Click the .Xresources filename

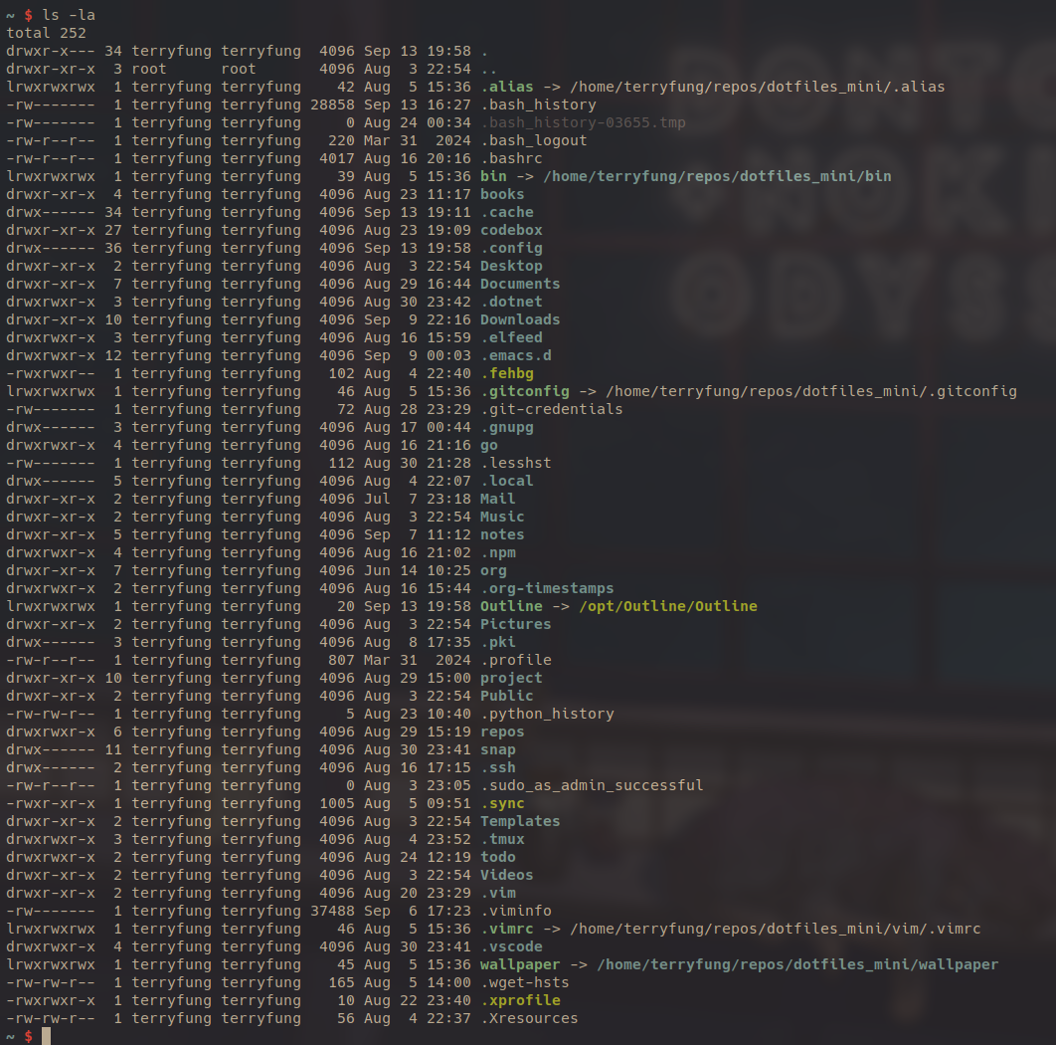[x=529, y=1018]
